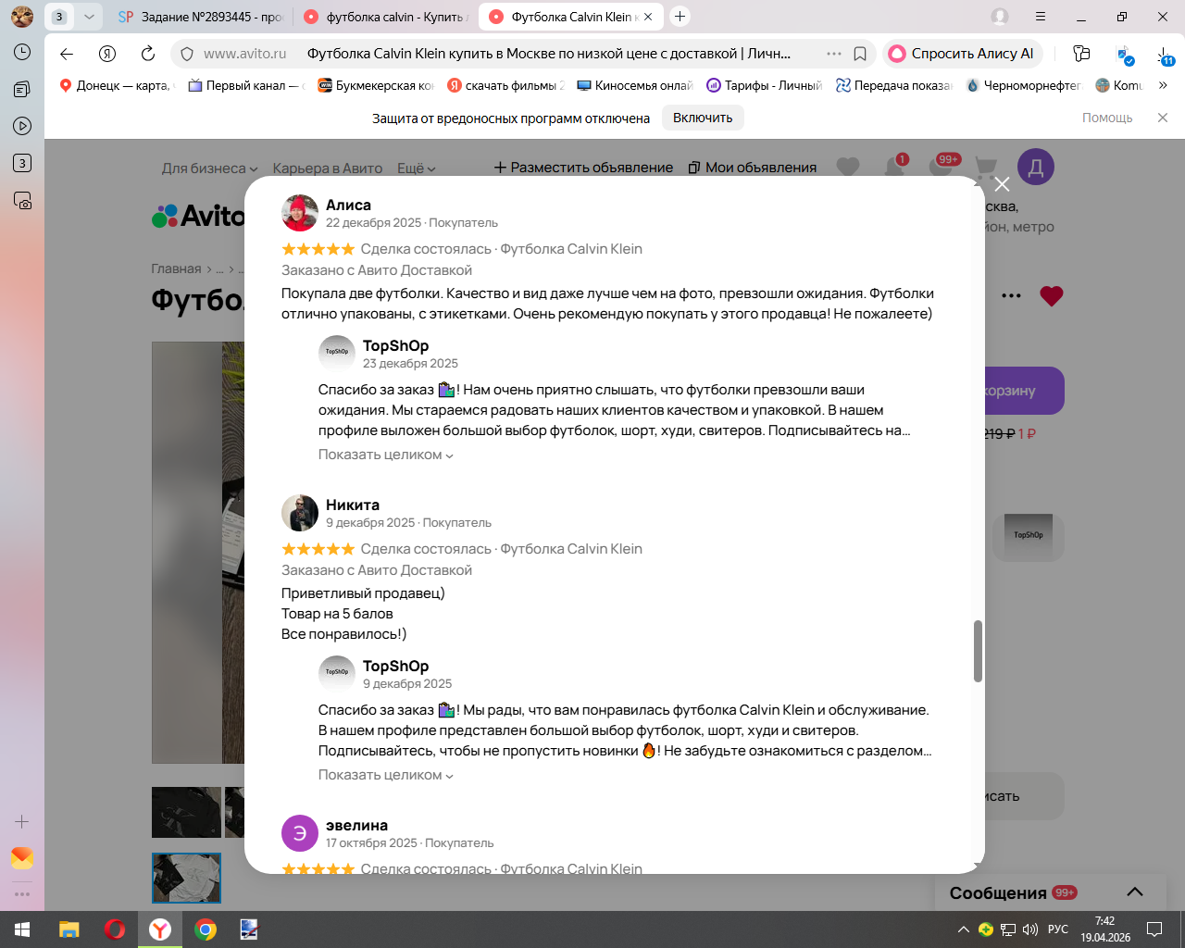Click the browser back arrow
Viewport: 1185px width, 948px height.
pos(67,54)
